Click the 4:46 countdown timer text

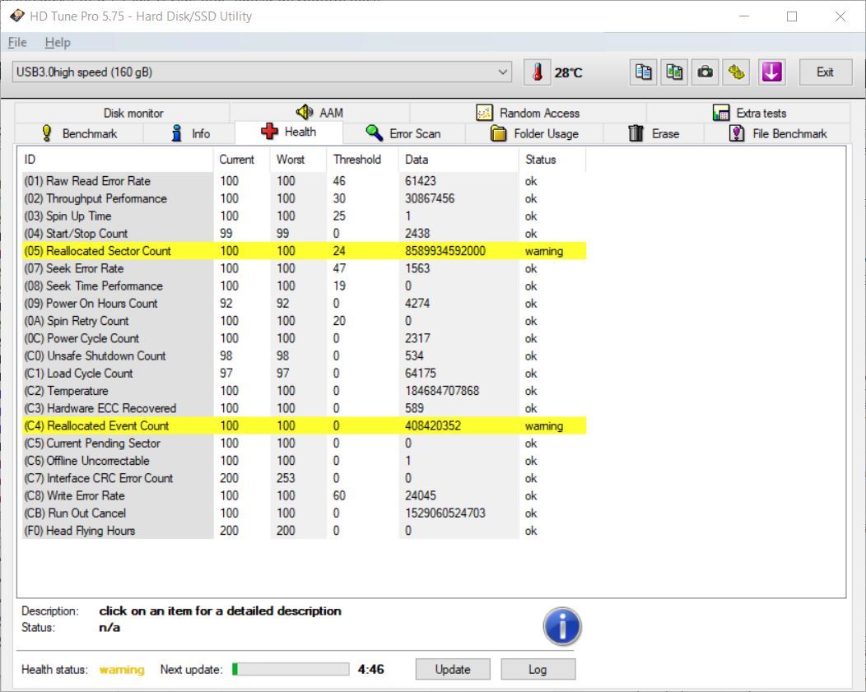370,670
